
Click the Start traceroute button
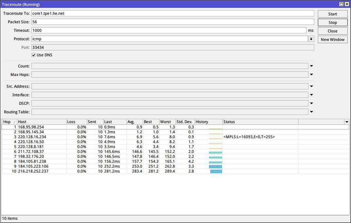click(332, 14)
